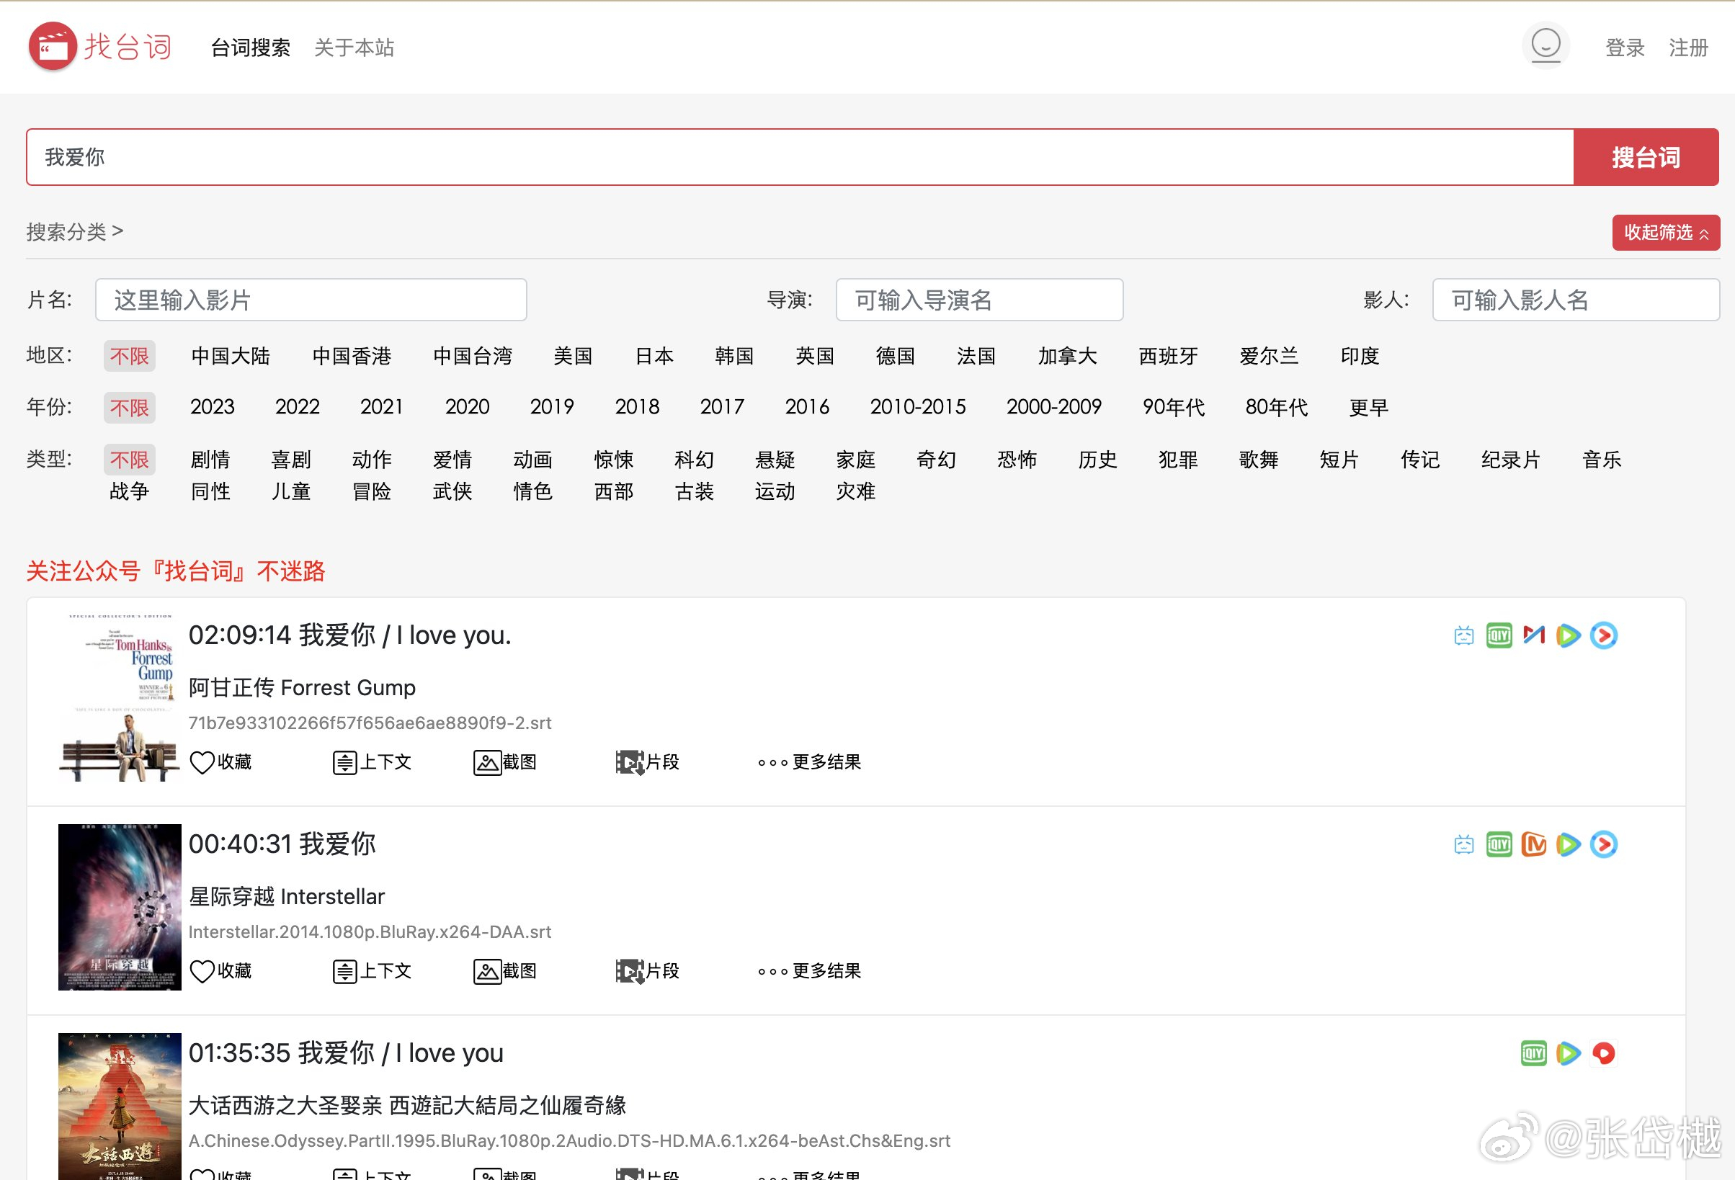Favorite the Forrest Gump line with 收藏

(221, 762)
